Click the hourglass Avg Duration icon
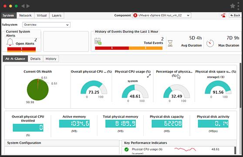The width and height of the screenshot is (243, 157). tap(170, 43)
